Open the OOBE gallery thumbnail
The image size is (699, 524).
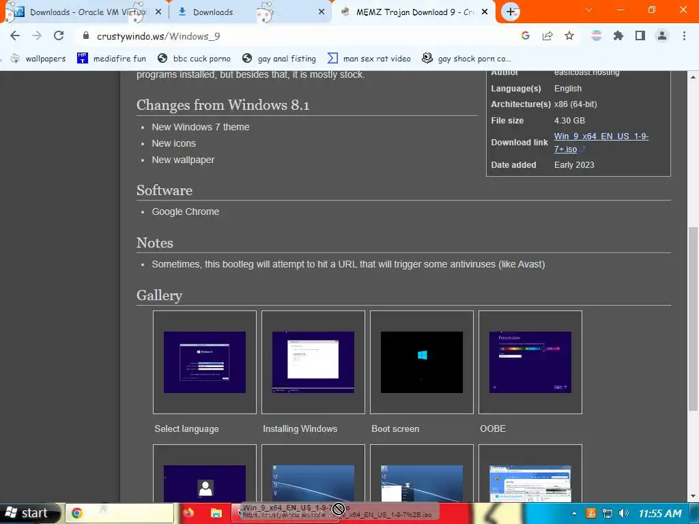[530, 362]
